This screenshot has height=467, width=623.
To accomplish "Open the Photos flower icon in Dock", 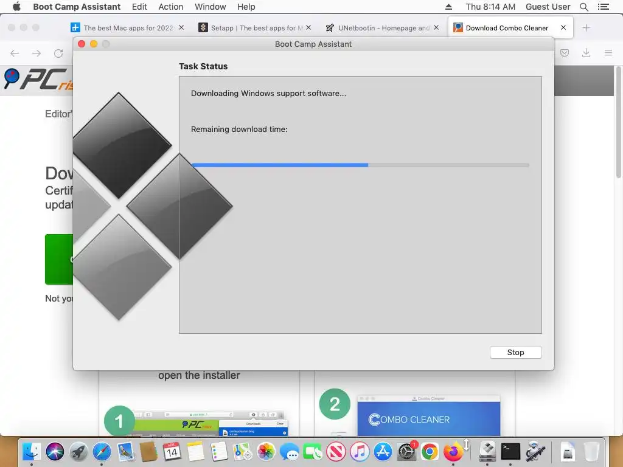I will pos(266,452).
